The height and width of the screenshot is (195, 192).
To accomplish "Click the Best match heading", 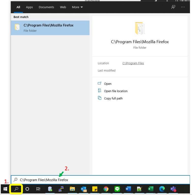I will click(21, 17).
